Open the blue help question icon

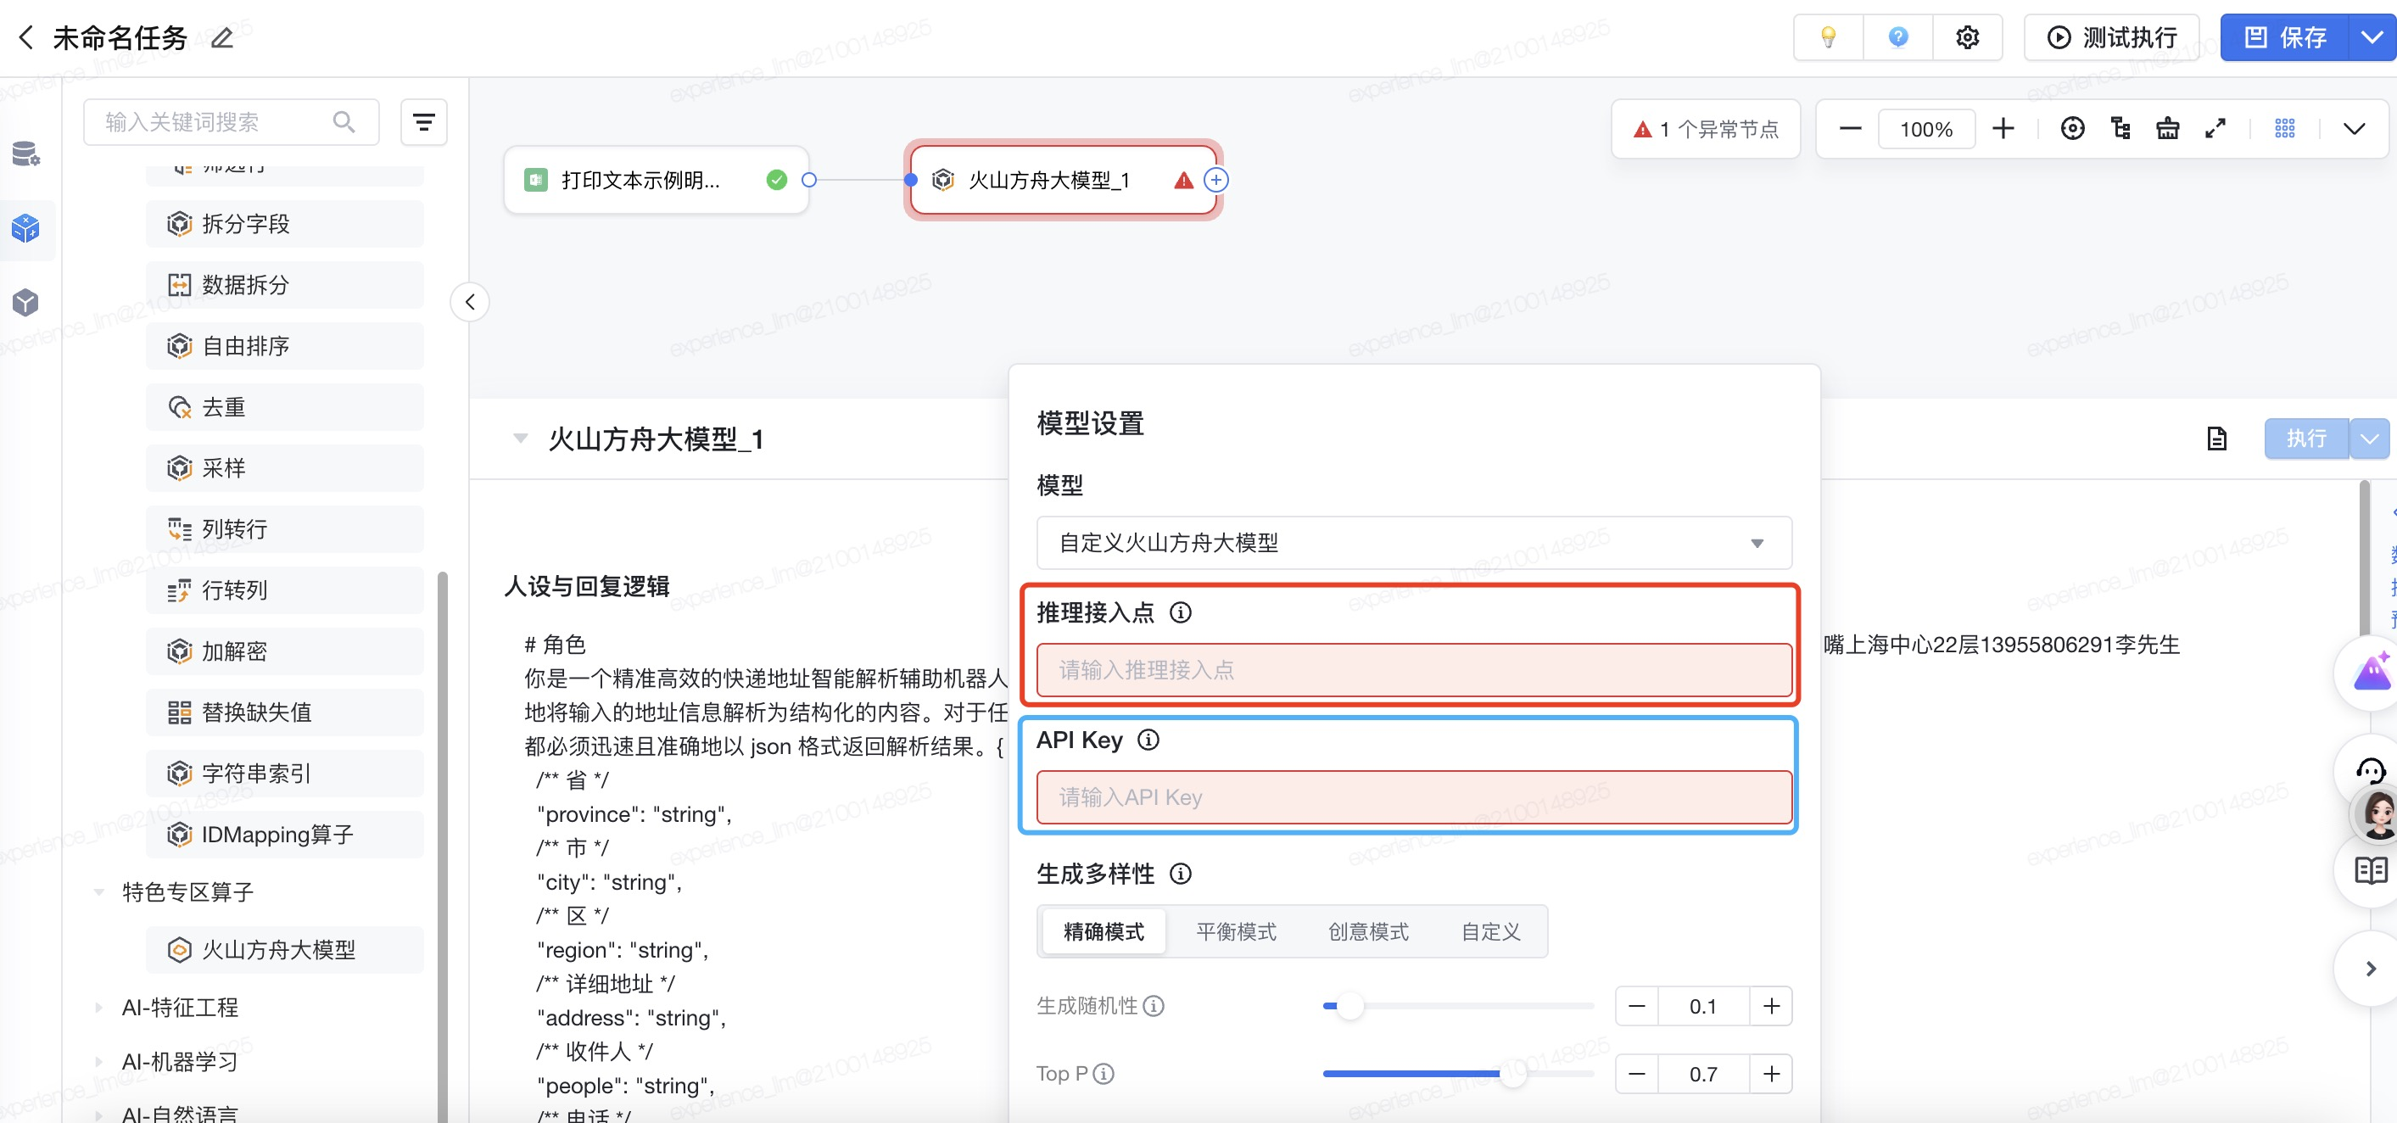(1897, 37)
